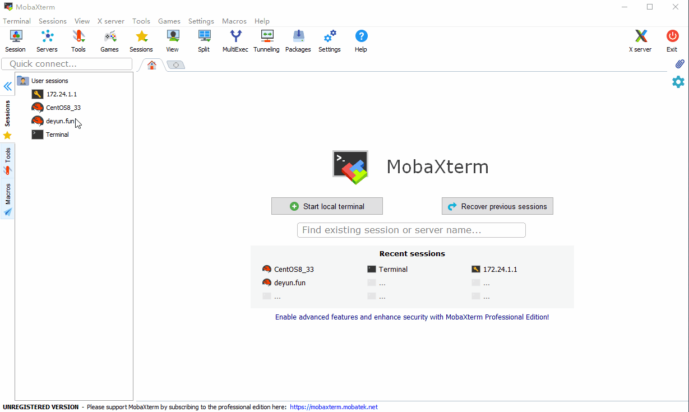689x412 pixels.
Task: Open CentOS8_33 in Recent sessions
Action: click(x=288, y=270)
